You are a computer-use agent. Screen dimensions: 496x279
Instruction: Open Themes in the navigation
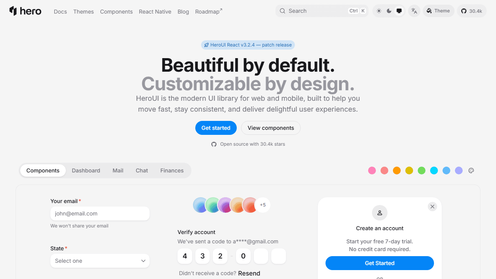pyautogui.click(x=84, y=12)
